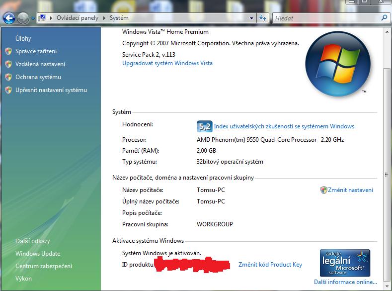The height and width of the screenshot is (291, 392).
Task: Click shield icon beside Upřesnit nastavení systému
Action: pos(8,90)
